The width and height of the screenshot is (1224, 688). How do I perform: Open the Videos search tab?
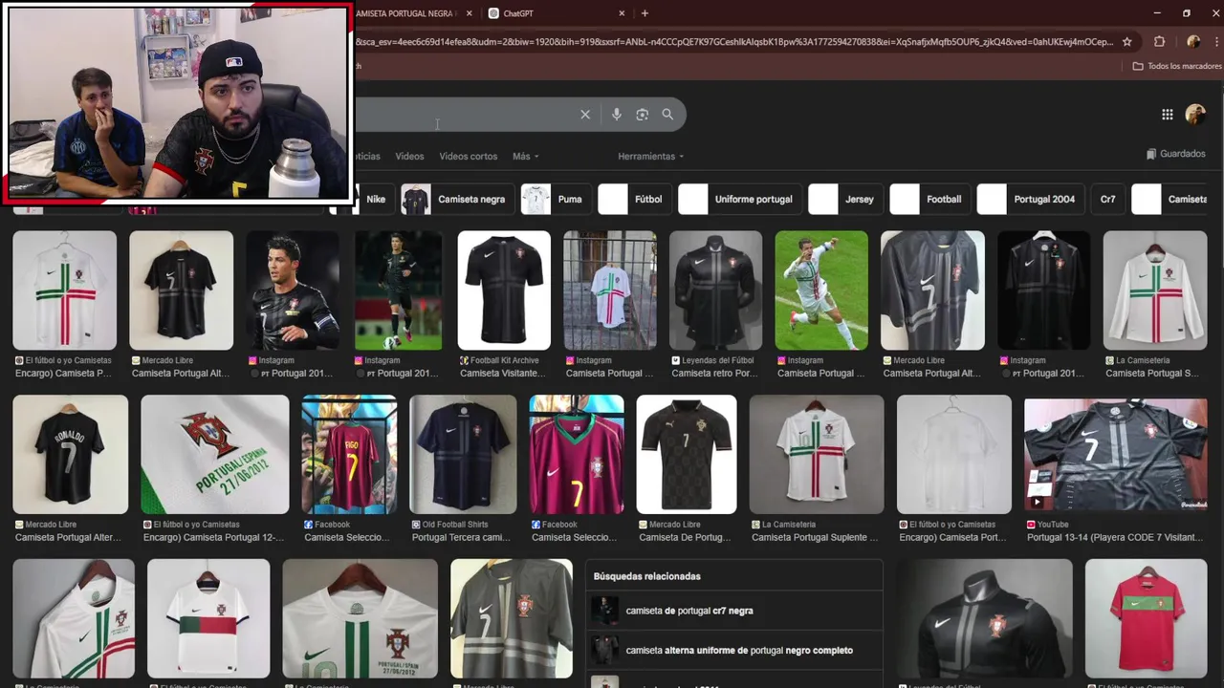[x=409, y=156]
